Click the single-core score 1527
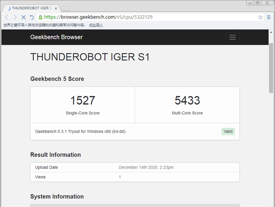This screenshot has width=275, height=207. click(82, 100)
